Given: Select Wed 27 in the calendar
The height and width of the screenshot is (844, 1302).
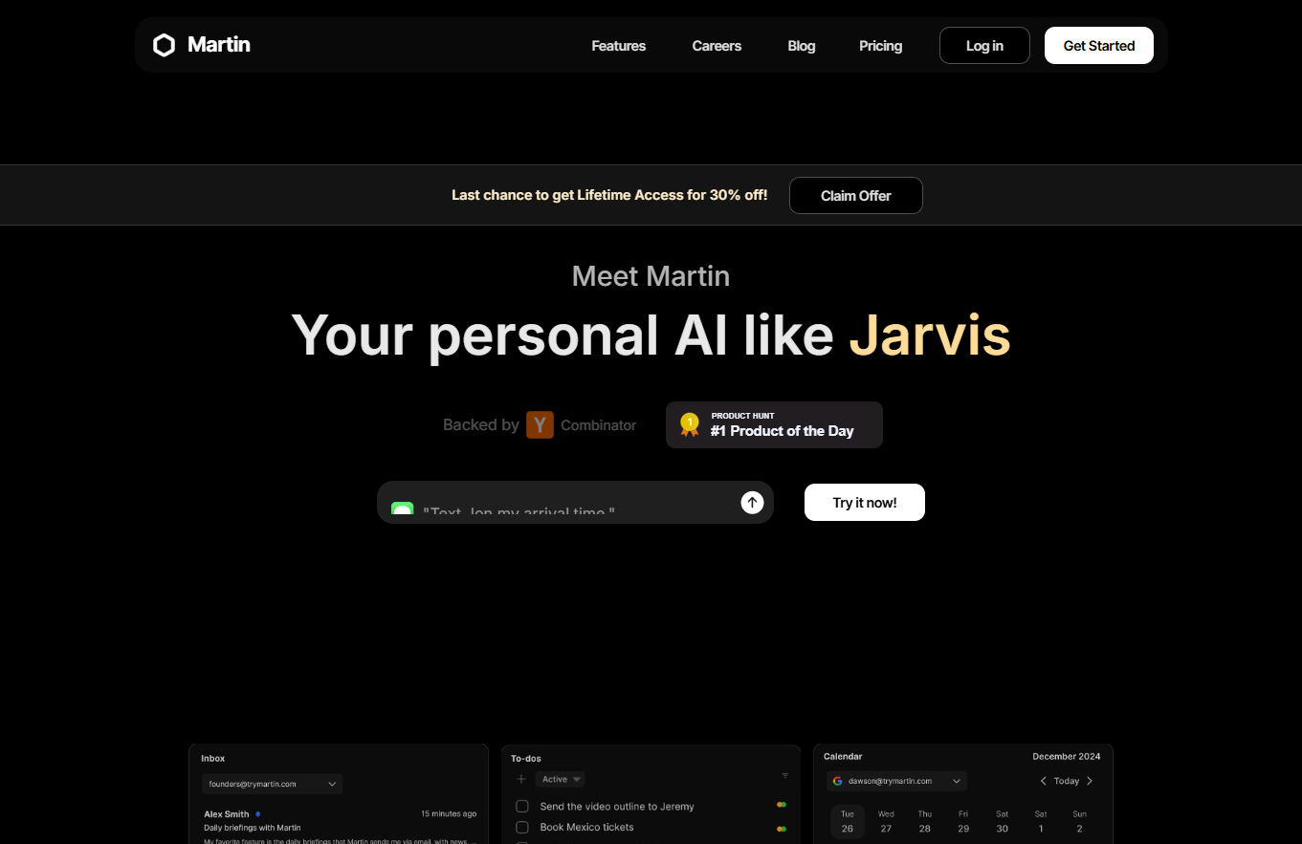Looking at the screenshot, I should coord(886,822).
